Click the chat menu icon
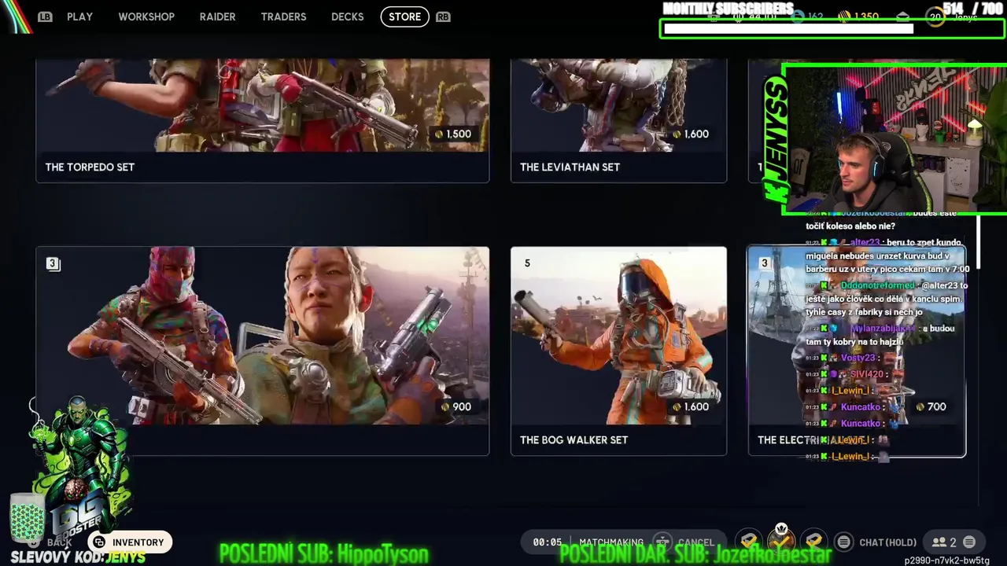 843,542
